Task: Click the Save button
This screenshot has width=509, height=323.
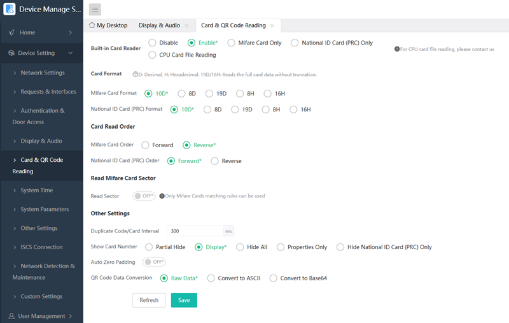Action: pyautogui.click(x=184, y=300)
